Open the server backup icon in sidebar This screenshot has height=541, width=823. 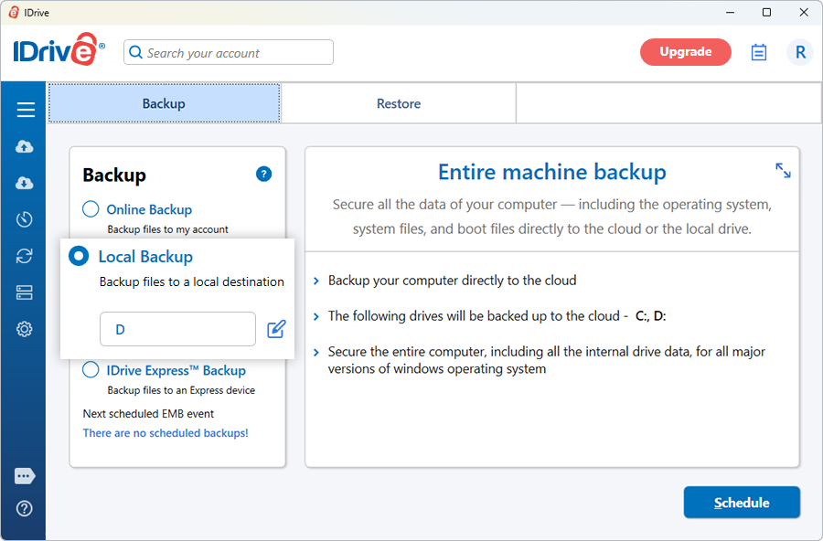[x=24, y=292]
